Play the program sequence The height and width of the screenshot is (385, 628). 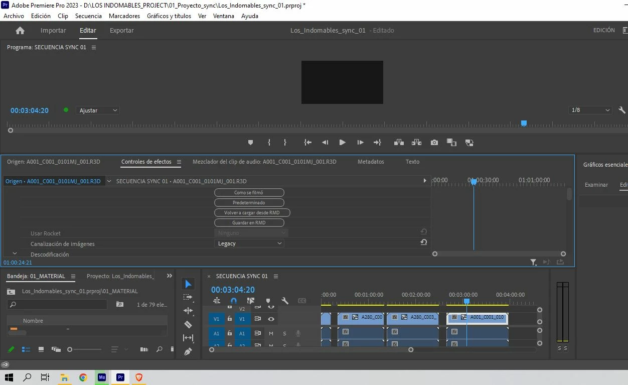click(343, 143)
